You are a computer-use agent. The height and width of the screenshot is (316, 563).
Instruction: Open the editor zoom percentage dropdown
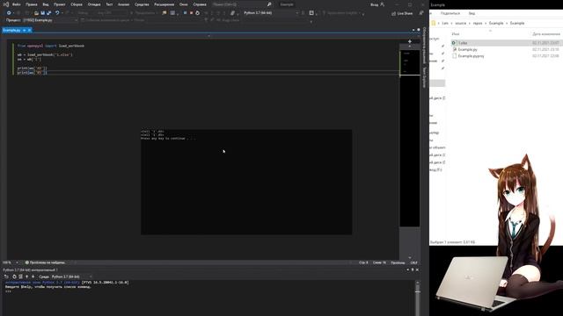(10, 262)
